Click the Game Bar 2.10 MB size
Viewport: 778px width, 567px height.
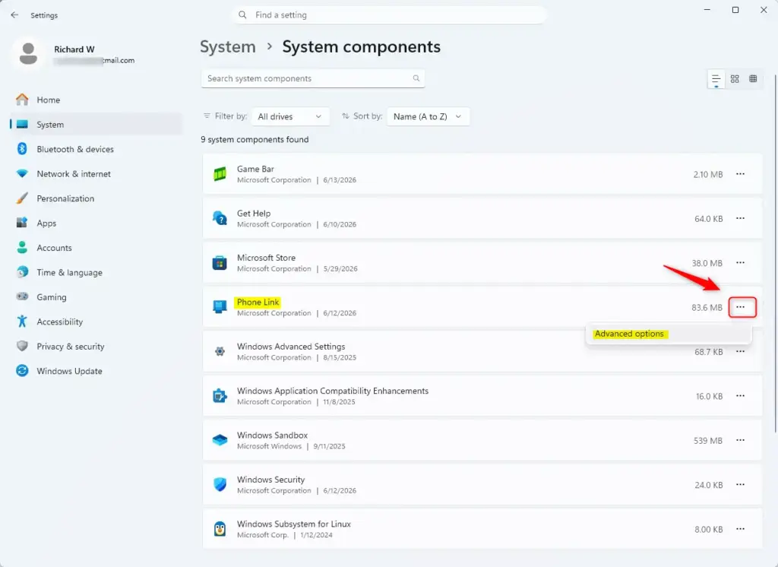(x=707, y=174)
